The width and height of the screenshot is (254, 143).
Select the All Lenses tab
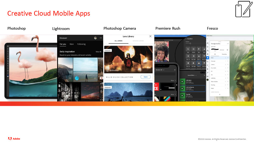[118, 41]
